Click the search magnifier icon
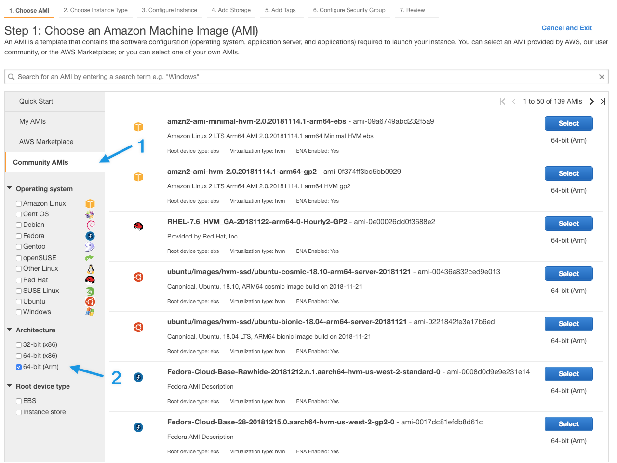 (11, 77)
